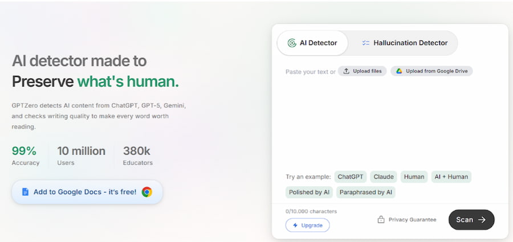Click the AI Detector radar icon

(291, 43)
